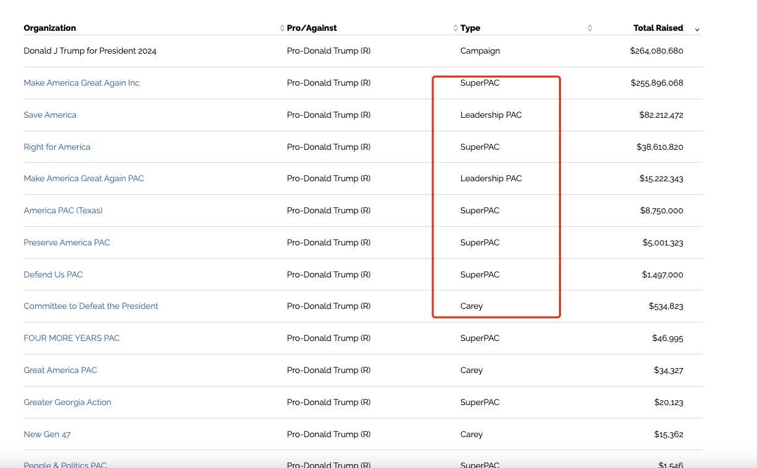Click the Right for America link
This screenshot has width=757, height=468.
tap(57, 147)
